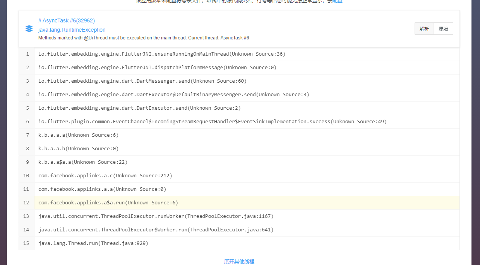
Task: Select stack line ThreadPoolExecutor.runWorker
Action: [x=247, y=216]
